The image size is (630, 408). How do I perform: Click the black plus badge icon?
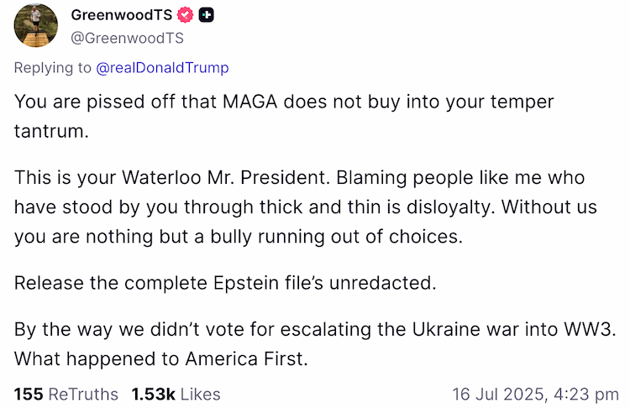pyautogui.click(x=207, y=15)
